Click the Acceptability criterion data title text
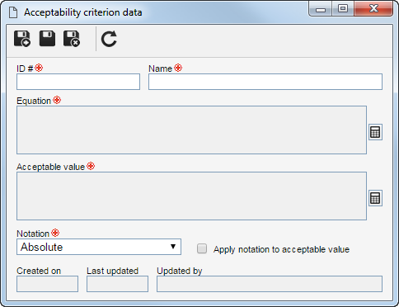This screenshot has width=399, height=307. click(x=83, y=12)
